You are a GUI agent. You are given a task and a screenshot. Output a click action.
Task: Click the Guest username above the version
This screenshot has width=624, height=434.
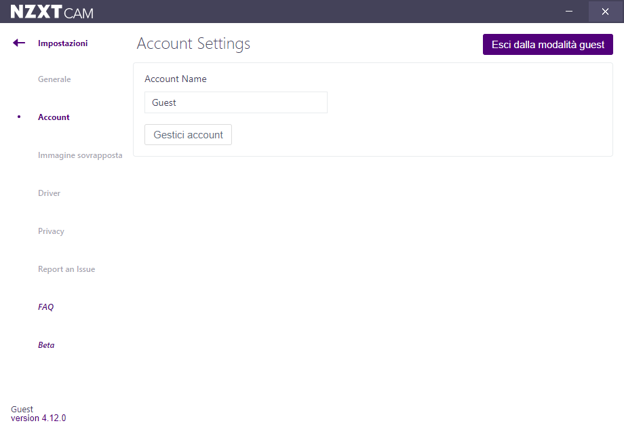[x=22, y=410]
